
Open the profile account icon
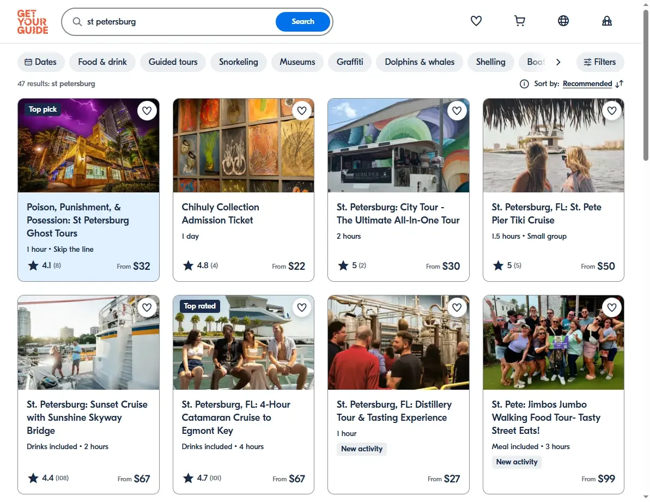click(606, 21)
